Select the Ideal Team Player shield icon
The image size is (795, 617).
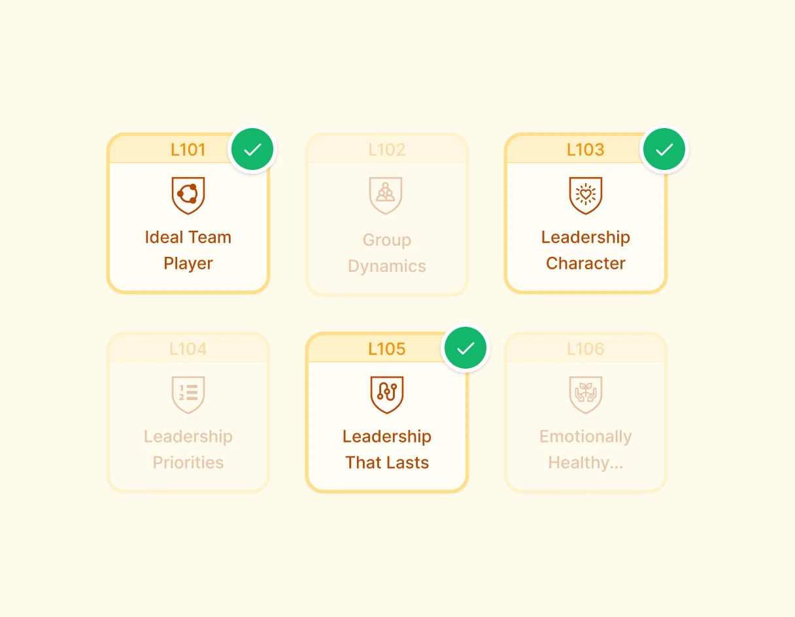[x=188, y=194]
